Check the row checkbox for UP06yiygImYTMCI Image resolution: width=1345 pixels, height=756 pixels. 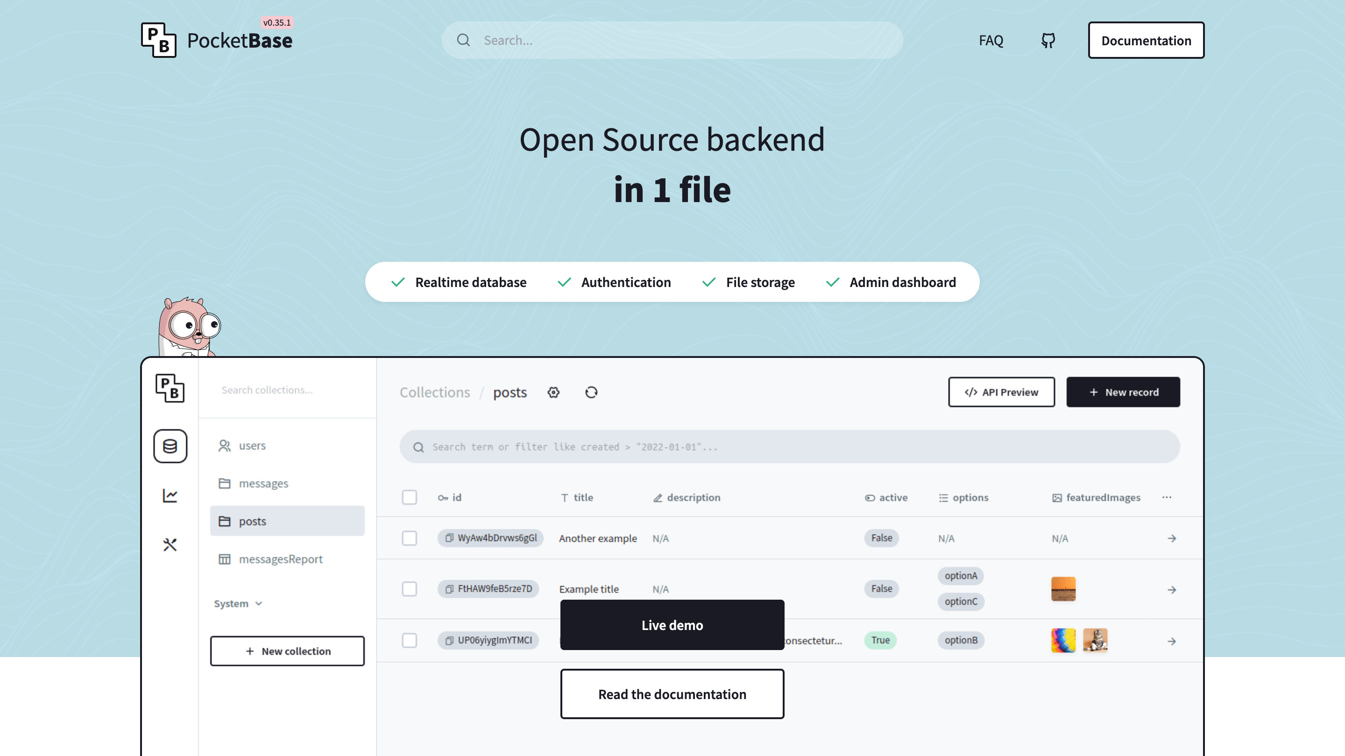click(410, 640)
